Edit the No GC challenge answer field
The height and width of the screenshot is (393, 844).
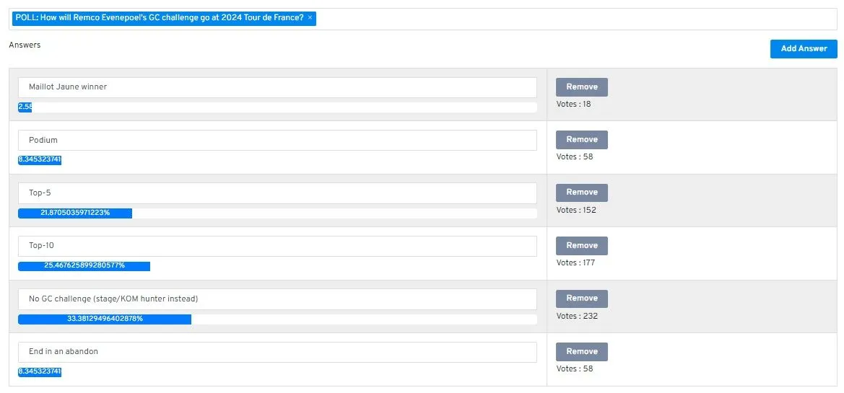coord(277,299)
